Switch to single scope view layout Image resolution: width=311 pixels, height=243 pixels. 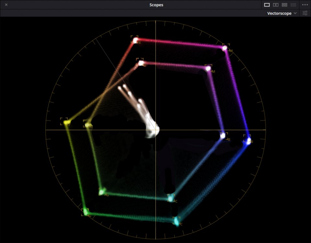[x=267, y=5]
